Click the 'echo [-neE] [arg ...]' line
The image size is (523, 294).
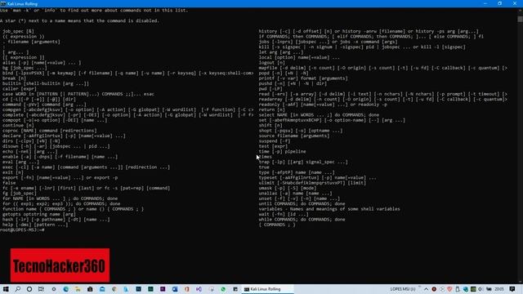[30, 151]
